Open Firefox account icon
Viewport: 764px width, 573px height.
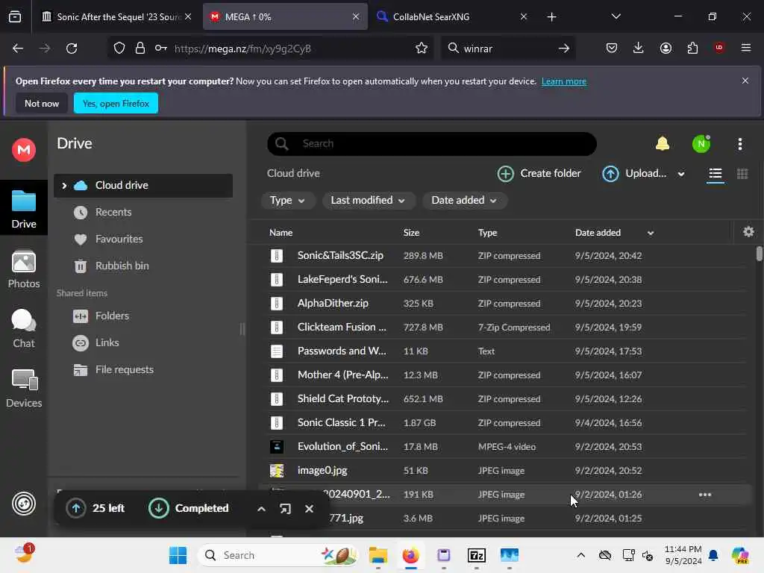(666, 48)
